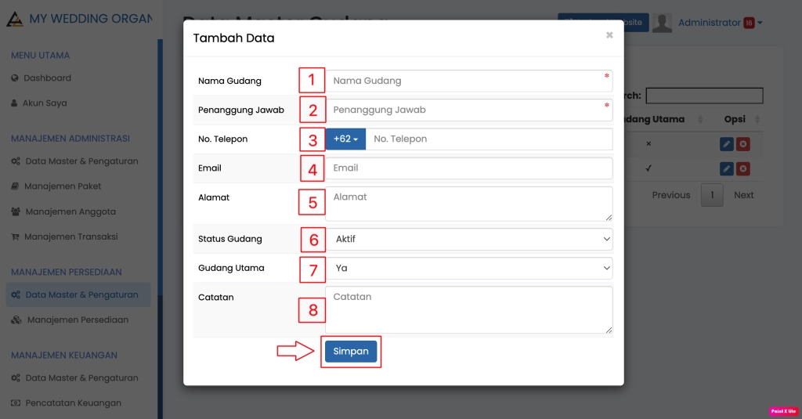
Task: Click the red delete icon in second row
Action: pos(743,168)
